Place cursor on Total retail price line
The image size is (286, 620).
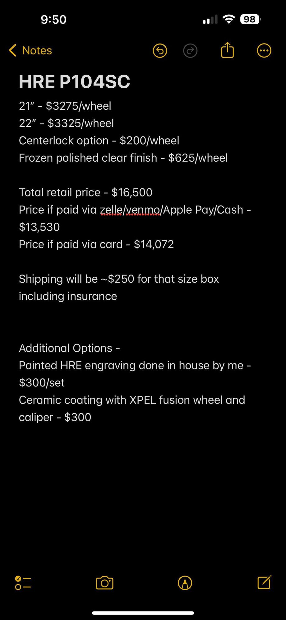[85, 192]
